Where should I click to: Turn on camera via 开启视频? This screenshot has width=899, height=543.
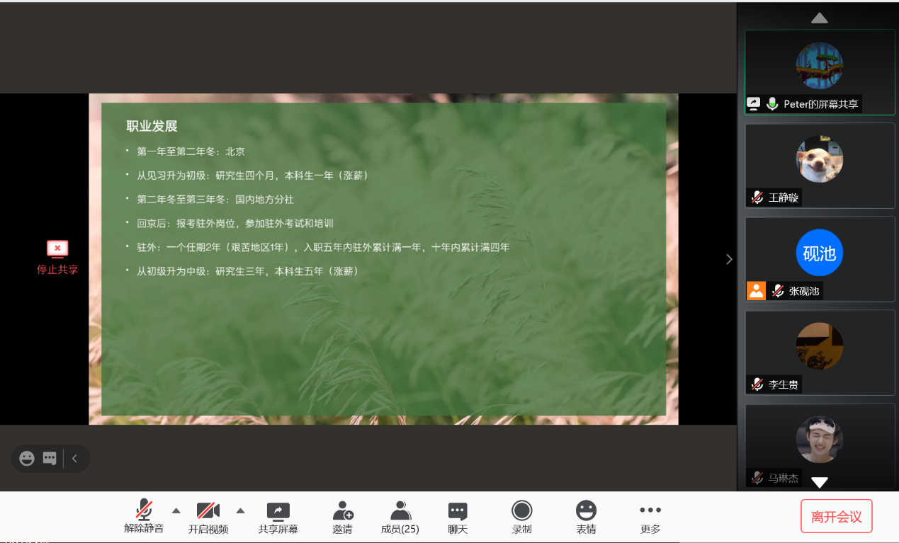click(x=208, y=516)
